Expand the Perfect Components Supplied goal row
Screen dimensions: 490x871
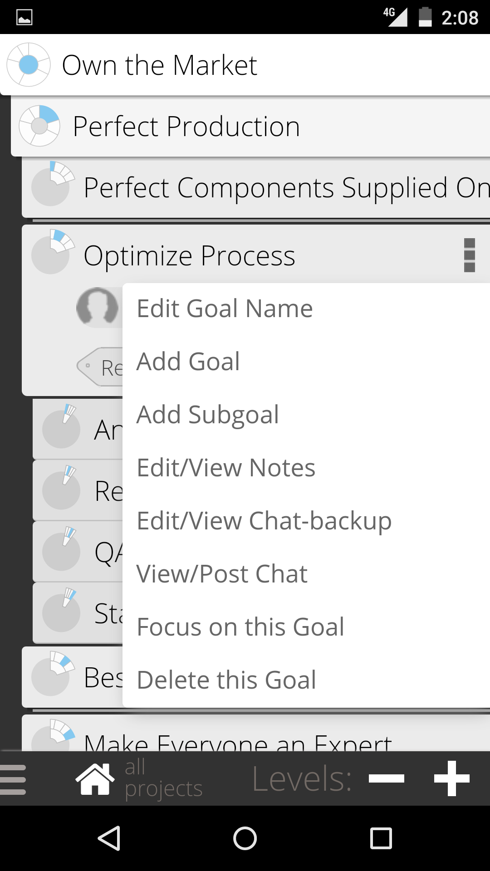(x=256, y=187)
